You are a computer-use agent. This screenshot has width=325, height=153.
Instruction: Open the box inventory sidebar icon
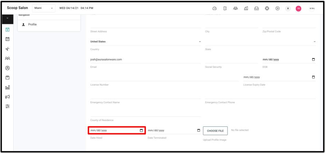pos(8,78)
